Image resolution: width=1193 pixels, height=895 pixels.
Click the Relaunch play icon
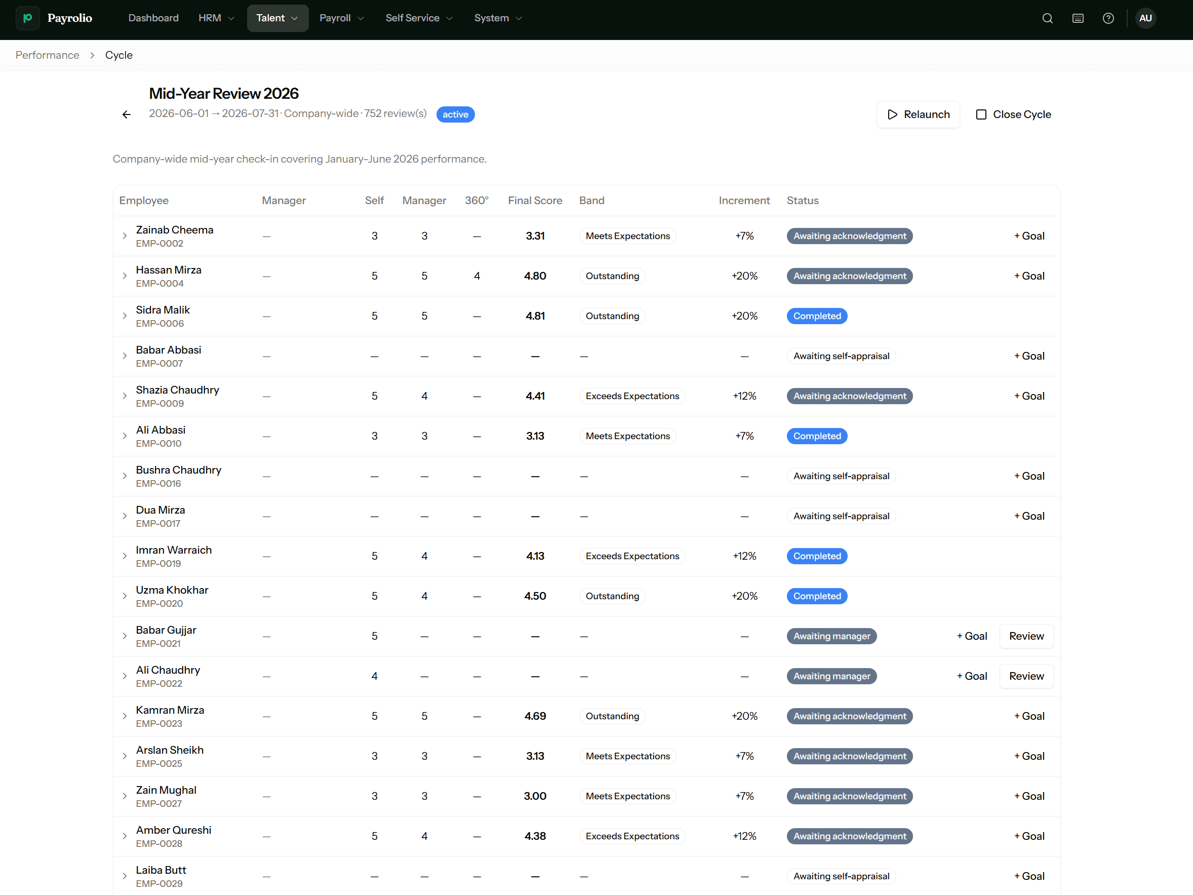pos(893,114)
